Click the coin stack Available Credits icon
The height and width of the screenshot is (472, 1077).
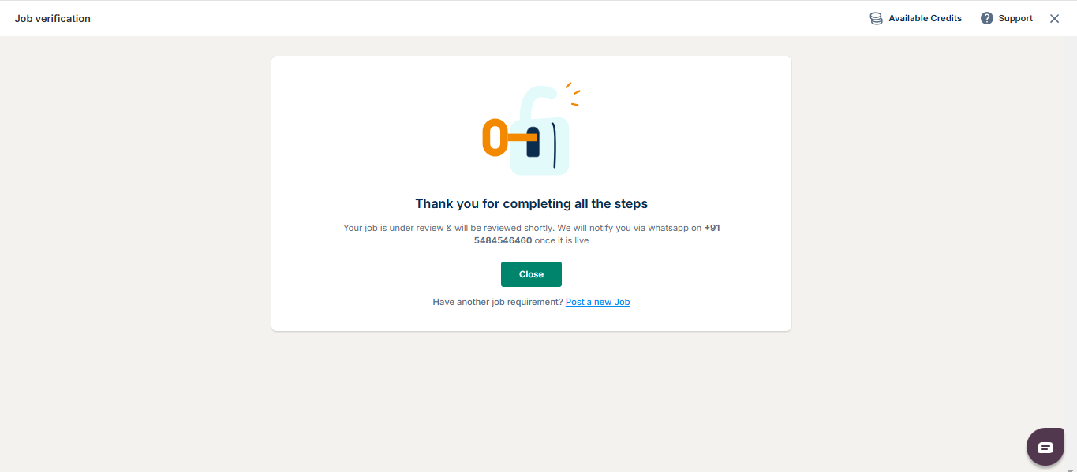point(876,18)
